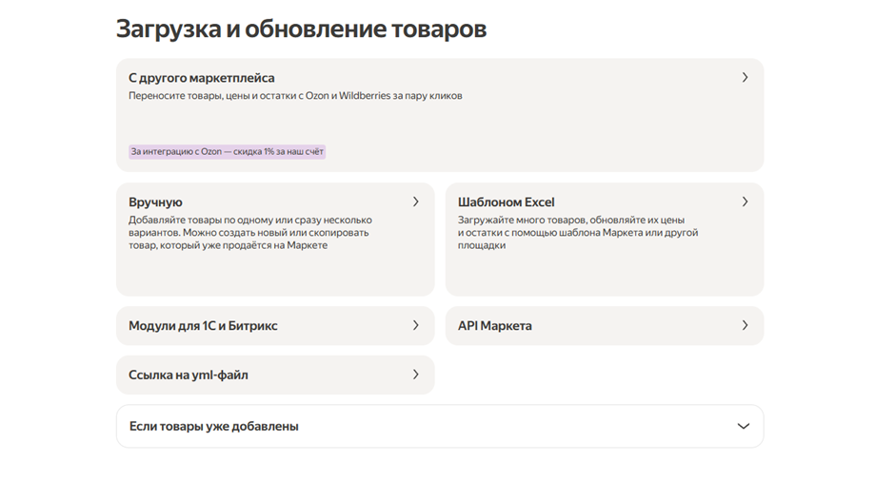This screenshot has width=895, height=481.
Task: Click the chevron beside 'Модули для 1С и Битрикс'
Action: pyautogui.click(x=416, y=325)
